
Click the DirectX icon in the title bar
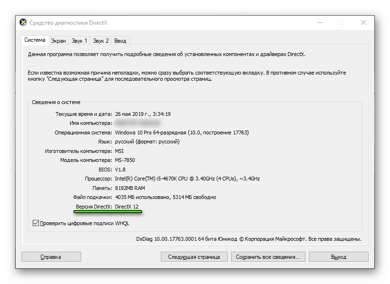(x=23, y=22)
